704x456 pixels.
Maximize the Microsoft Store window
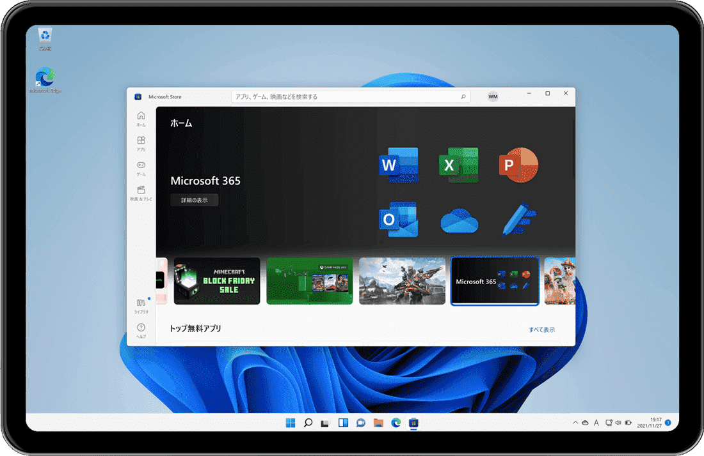click(x=548, y=93)
